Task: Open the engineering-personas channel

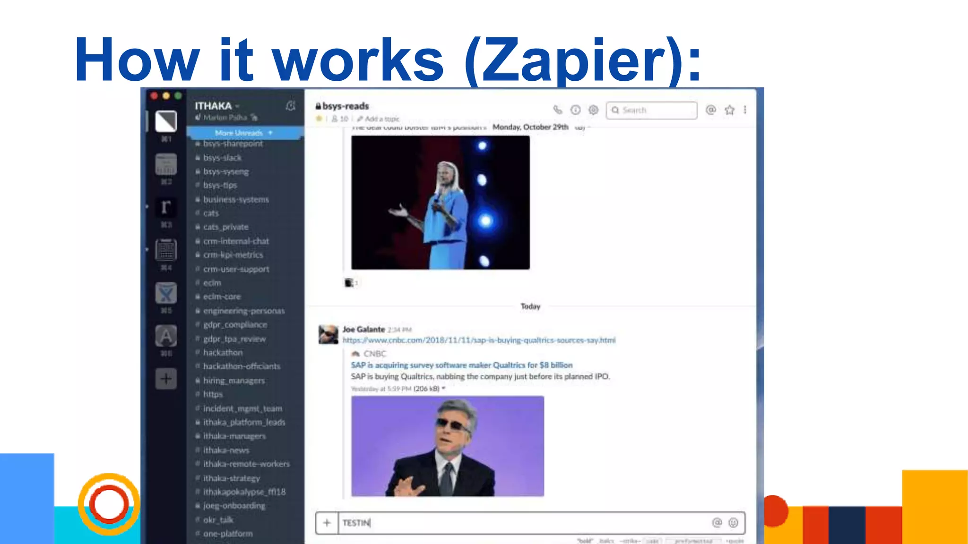Action: click(x=244, y=311)
